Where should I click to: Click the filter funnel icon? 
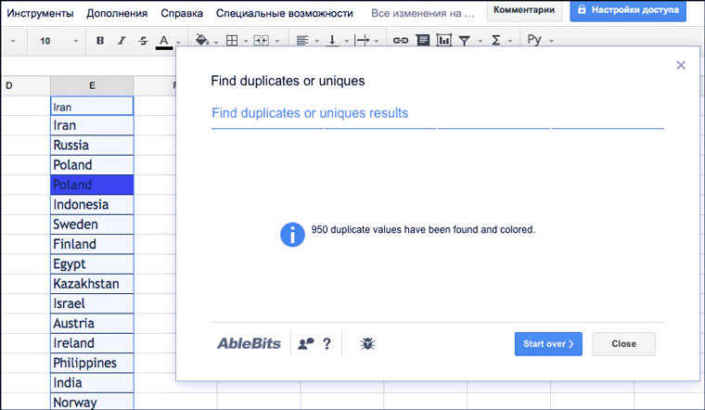tap(465, 41)
